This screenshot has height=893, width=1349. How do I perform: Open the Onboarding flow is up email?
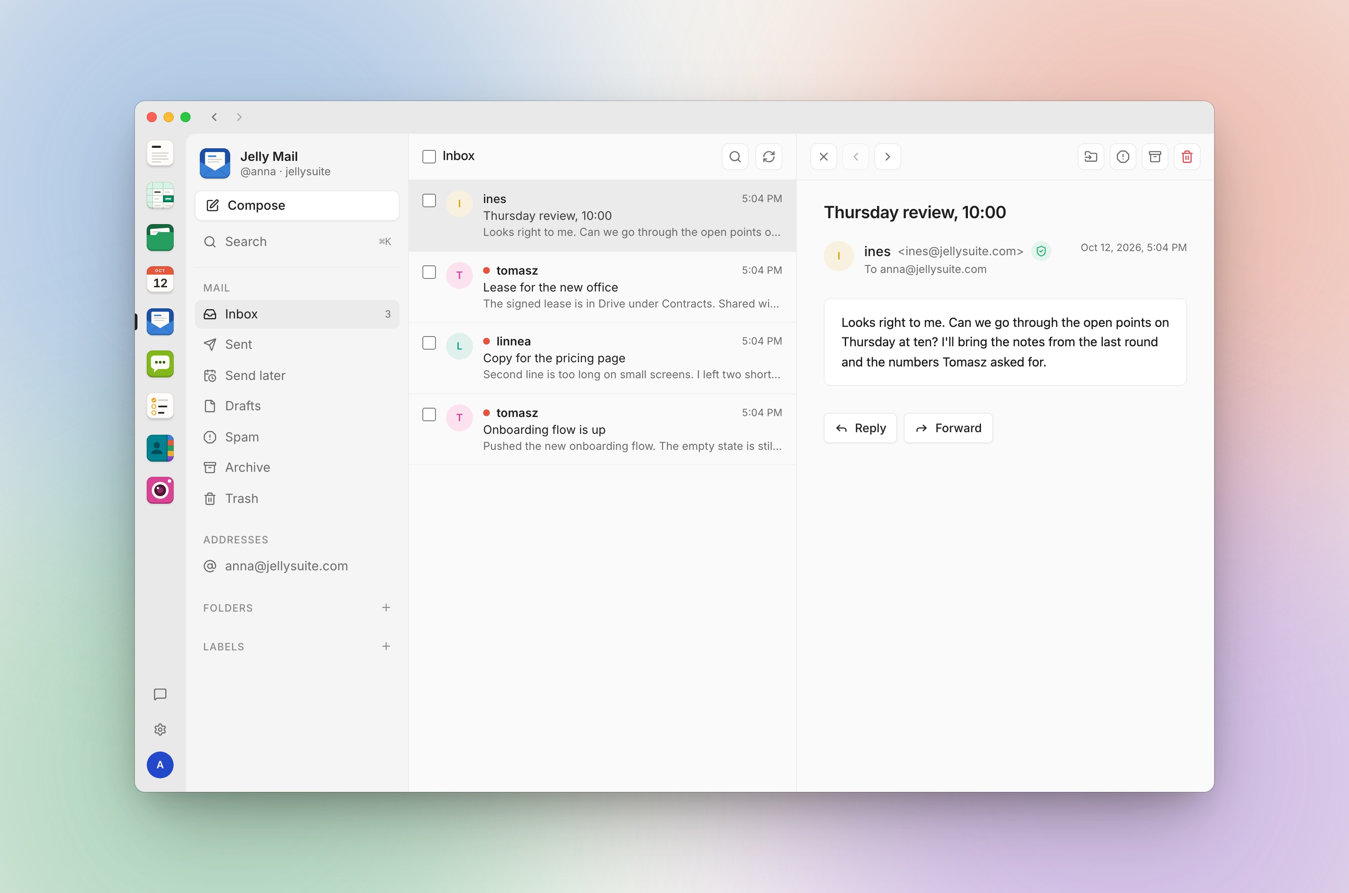click(602, 429)
